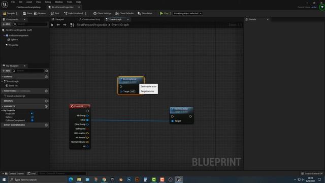Toggle Hide Unrelated nodes
The width and height of the screenshot is (325, 183).
click(x=73, y=13)
